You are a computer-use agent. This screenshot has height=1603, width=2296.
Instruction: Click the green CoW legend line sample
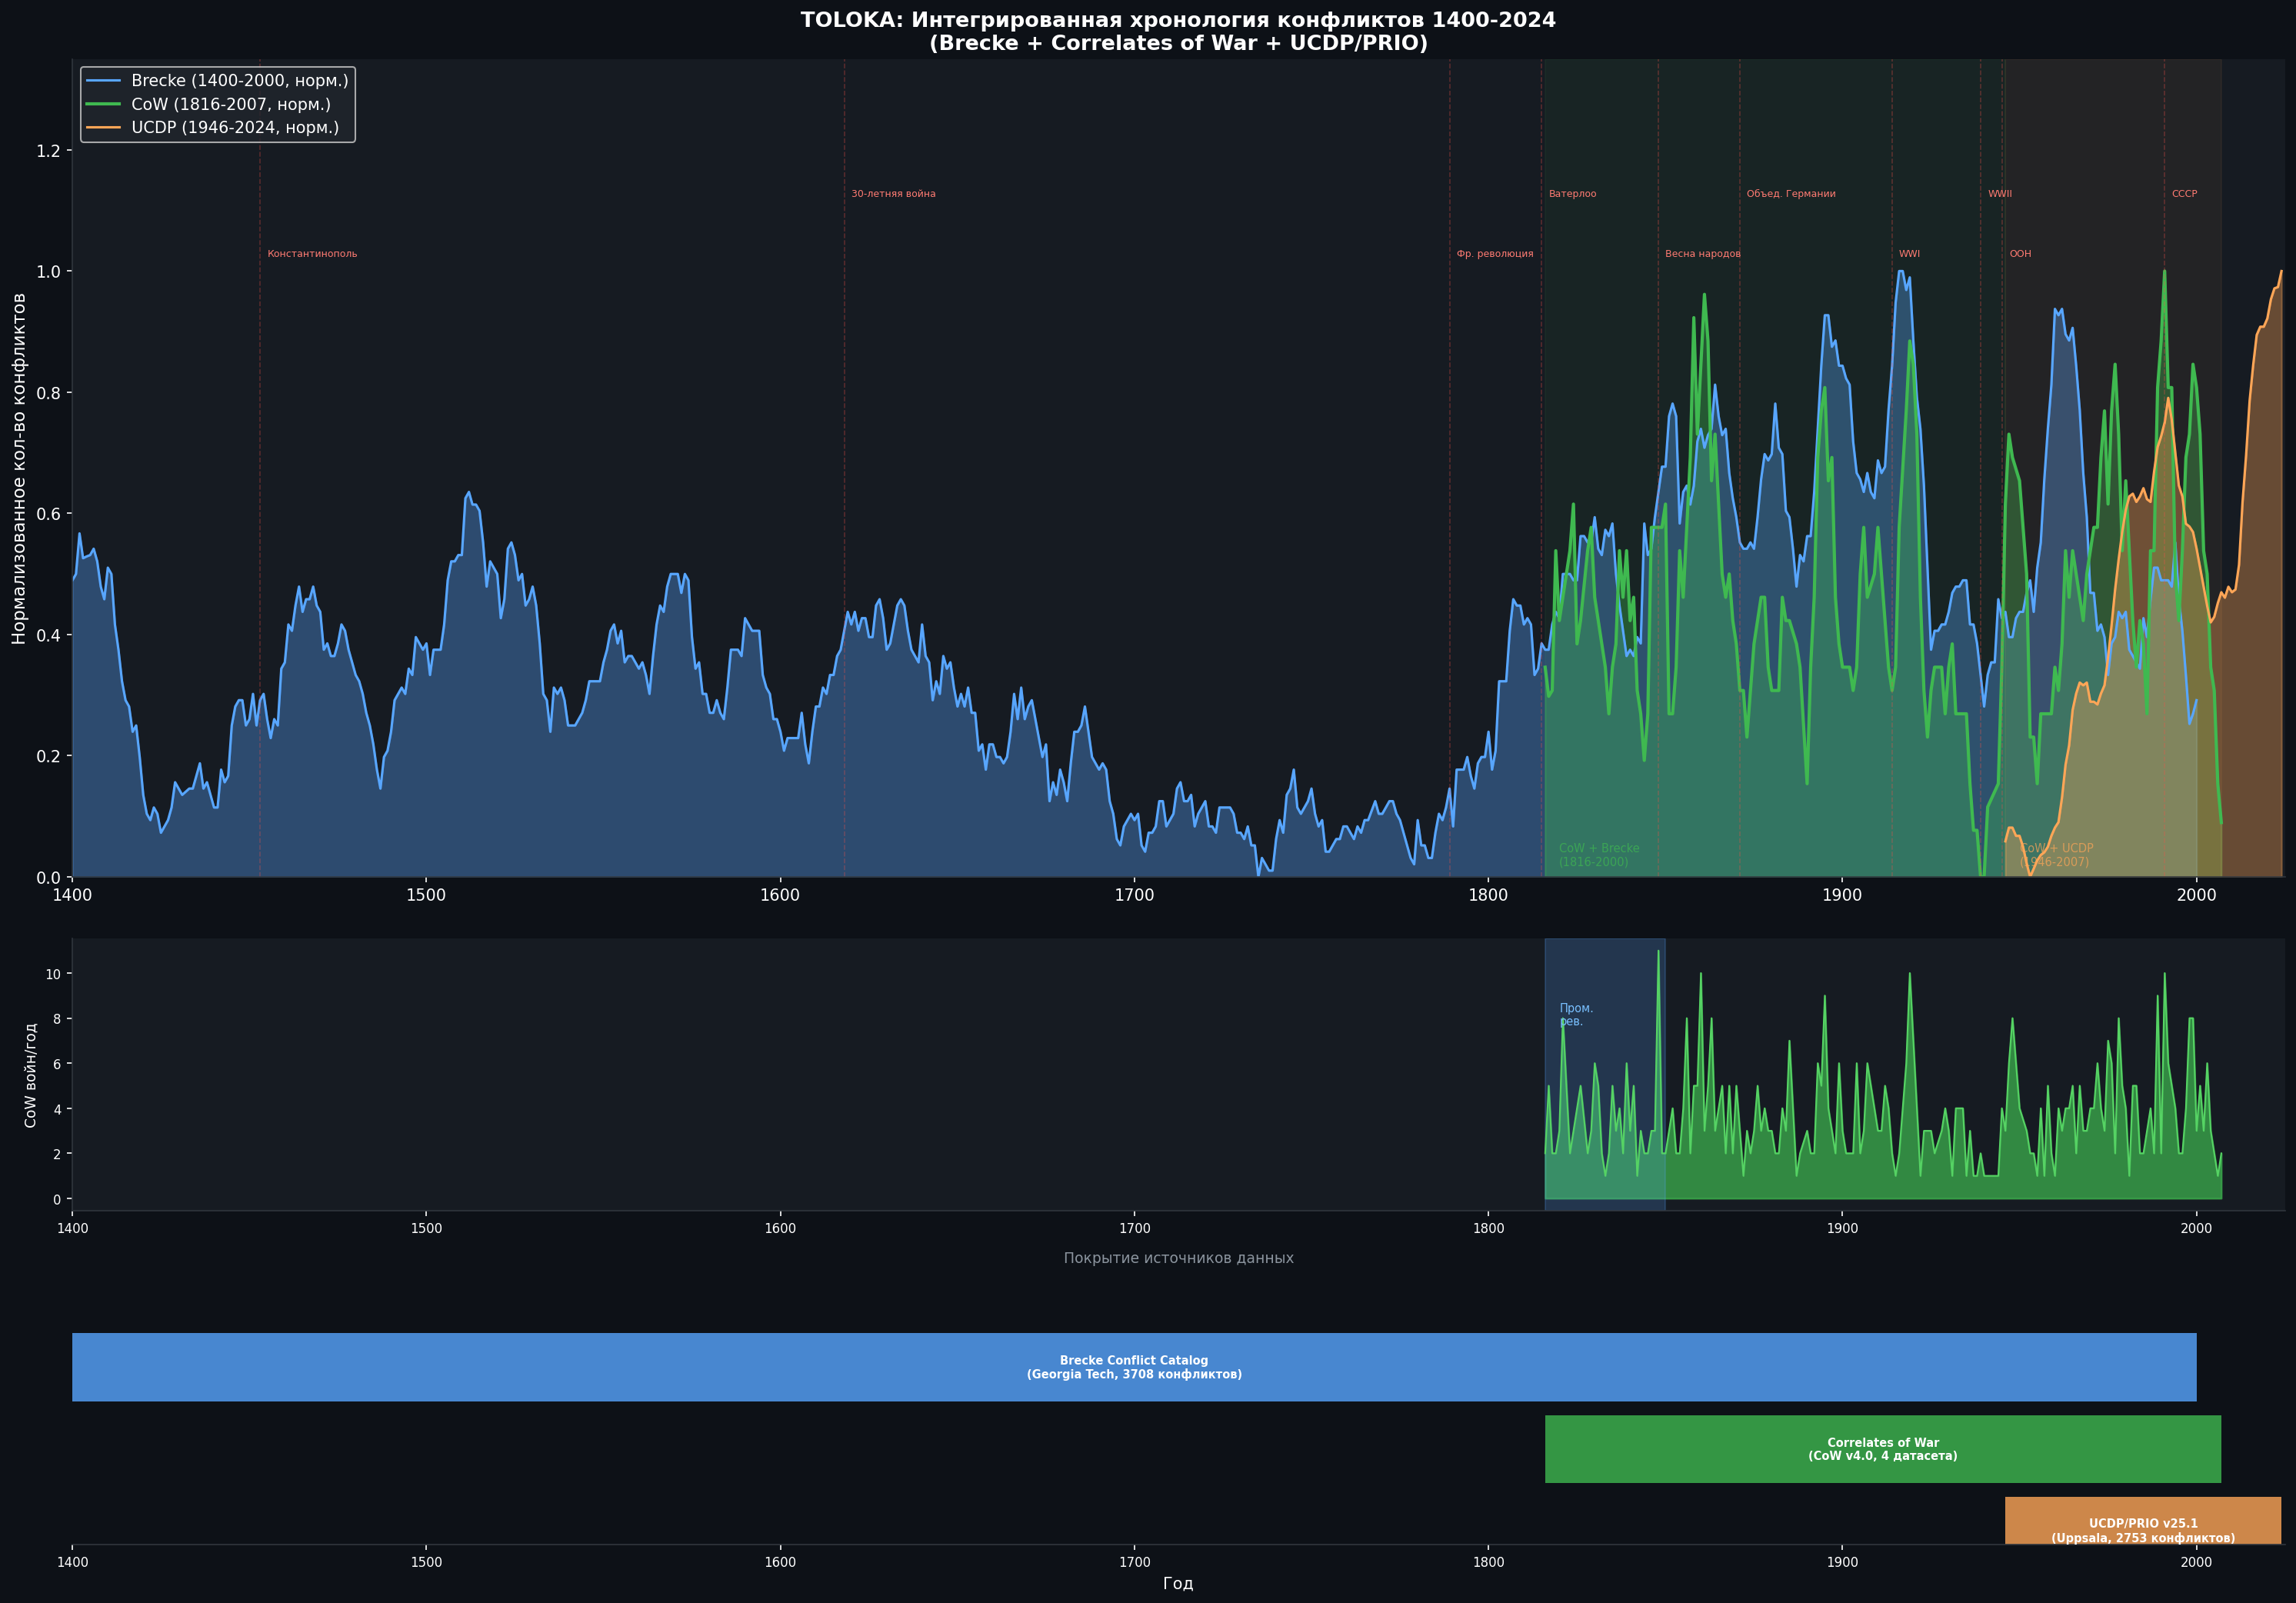click(104, 104)
